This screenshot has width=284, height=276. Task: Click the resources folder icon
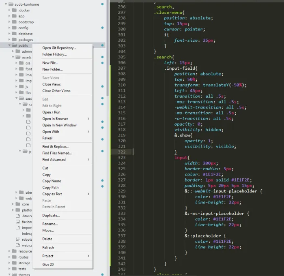tap(14, 251)
